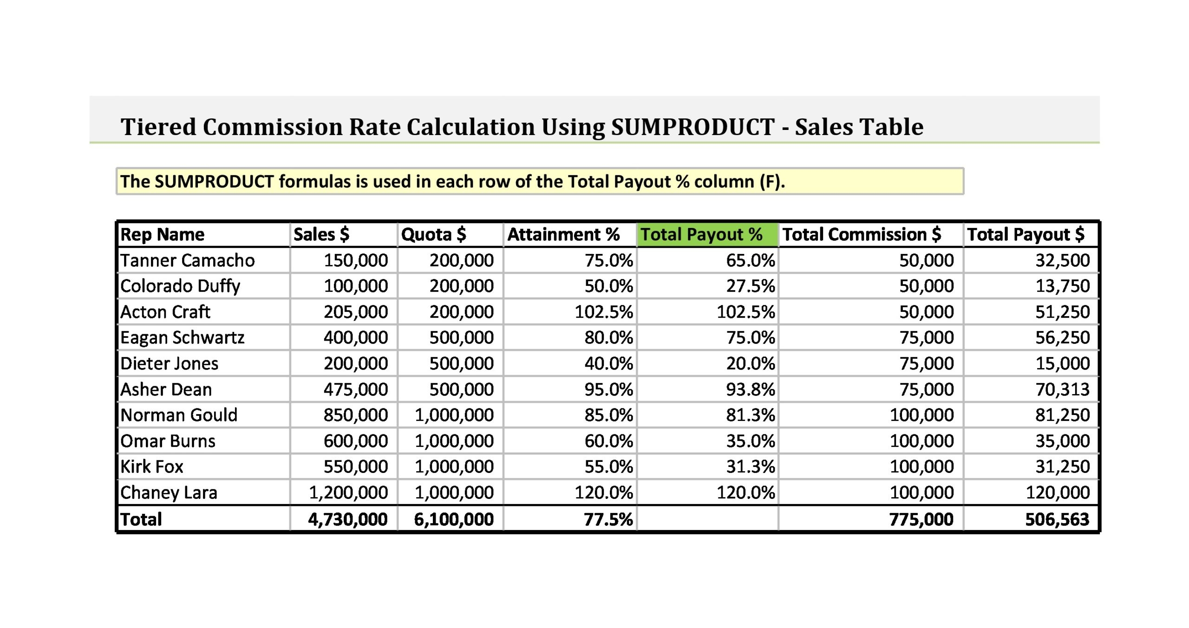Viewport: 1189px width, 628px height.
Task: Select the Total Commission $ header
Action: tap(870, 234)
